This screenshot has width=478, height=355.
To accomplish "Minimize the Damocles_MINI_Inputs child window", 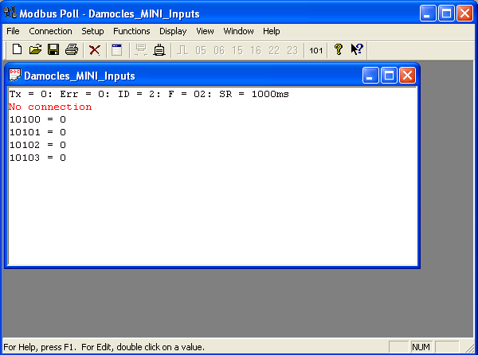I will [370, 75].
